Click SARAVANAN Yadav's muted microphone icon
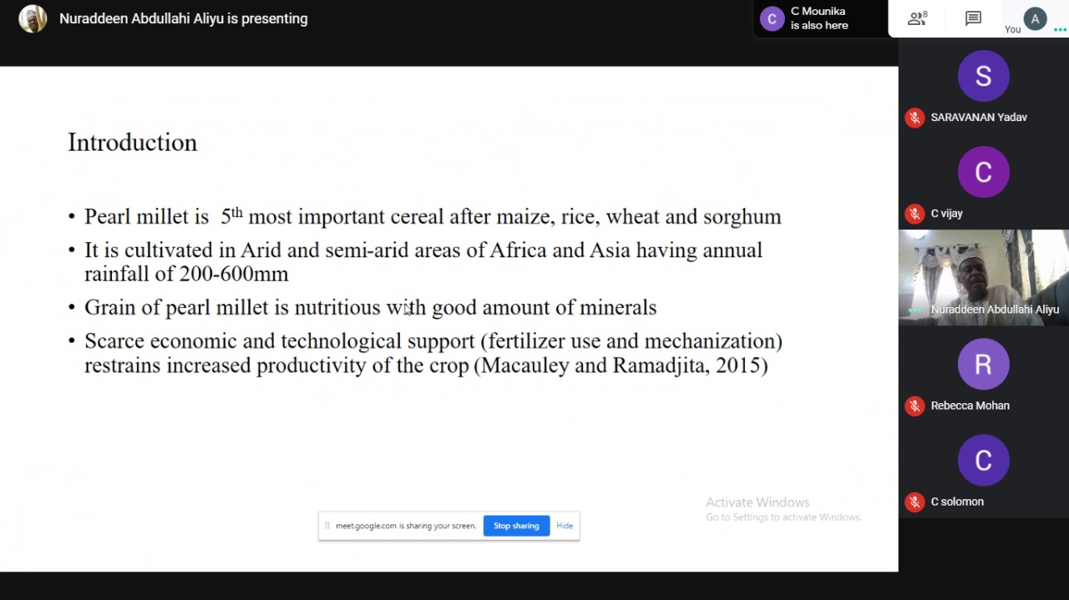Viewport: 1069px width, 600px height. pyautogui.click(x=914, y=118)
